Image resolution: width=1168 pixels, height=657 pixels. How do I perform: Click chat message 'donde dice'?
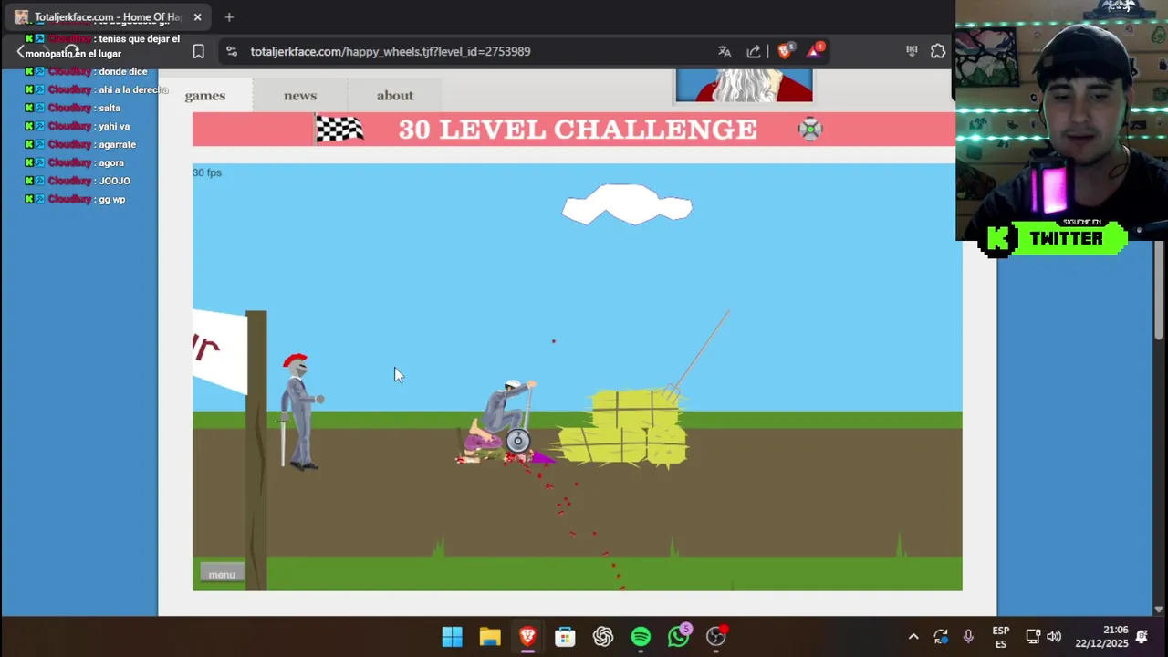point(123,71)
